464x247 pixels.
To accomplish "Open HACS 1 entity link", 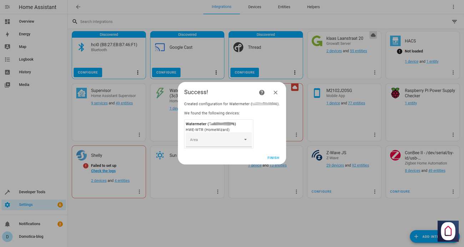I will tap(432, 62).
